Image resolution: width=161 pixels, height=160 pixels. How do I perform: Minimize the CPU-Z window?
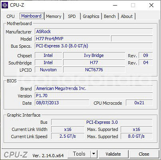tap(115, 5)
